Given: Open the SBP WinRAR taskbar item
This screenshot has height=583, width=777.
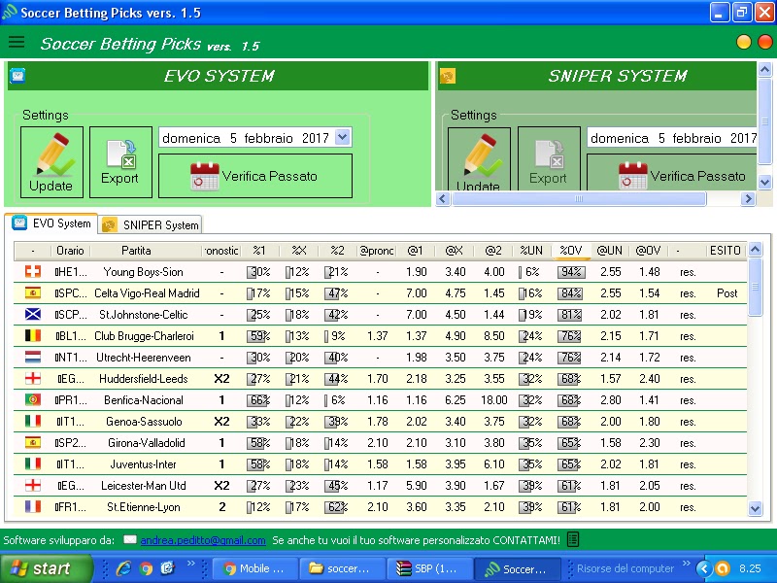Looking at the screenshot, I should click(x=429, y=568).
